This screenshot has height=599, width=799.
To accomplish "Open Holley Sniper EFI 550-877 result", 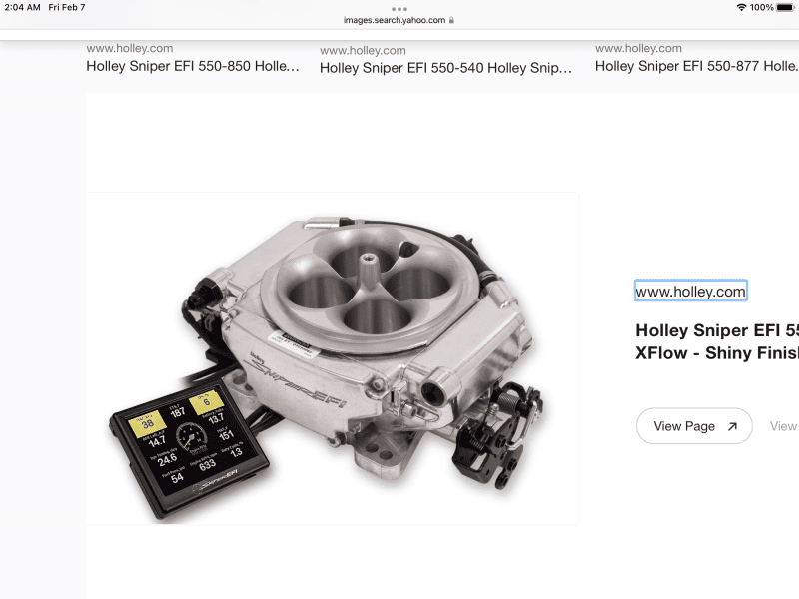I will 696,66.
